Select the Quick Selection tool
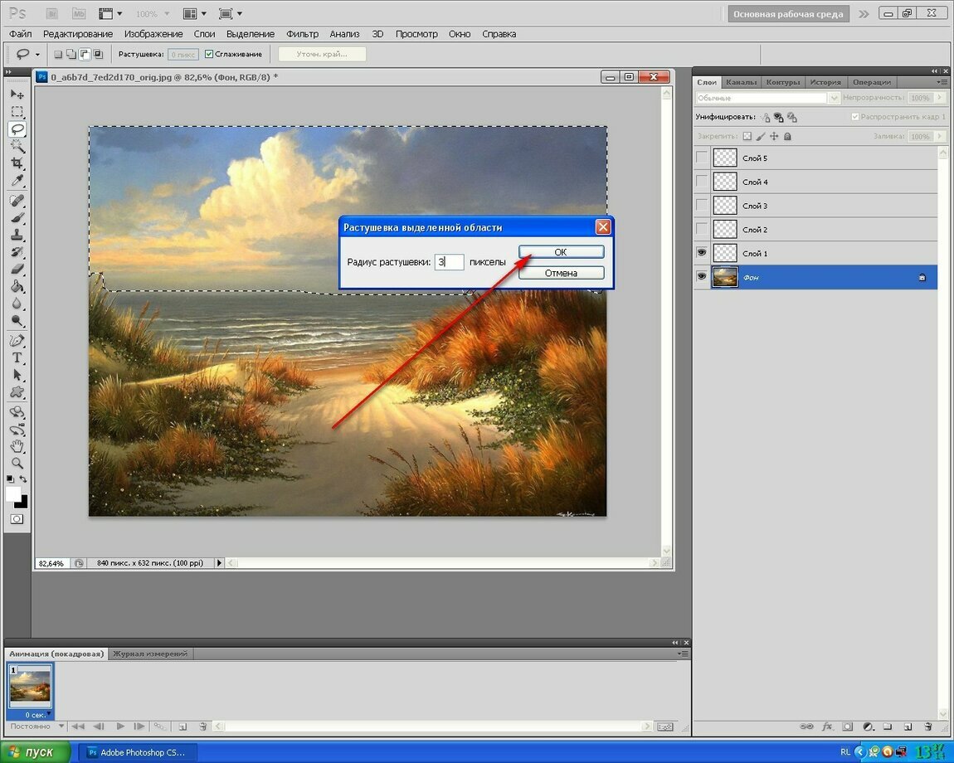Viewport: 954px width, 763px height. 17,146
